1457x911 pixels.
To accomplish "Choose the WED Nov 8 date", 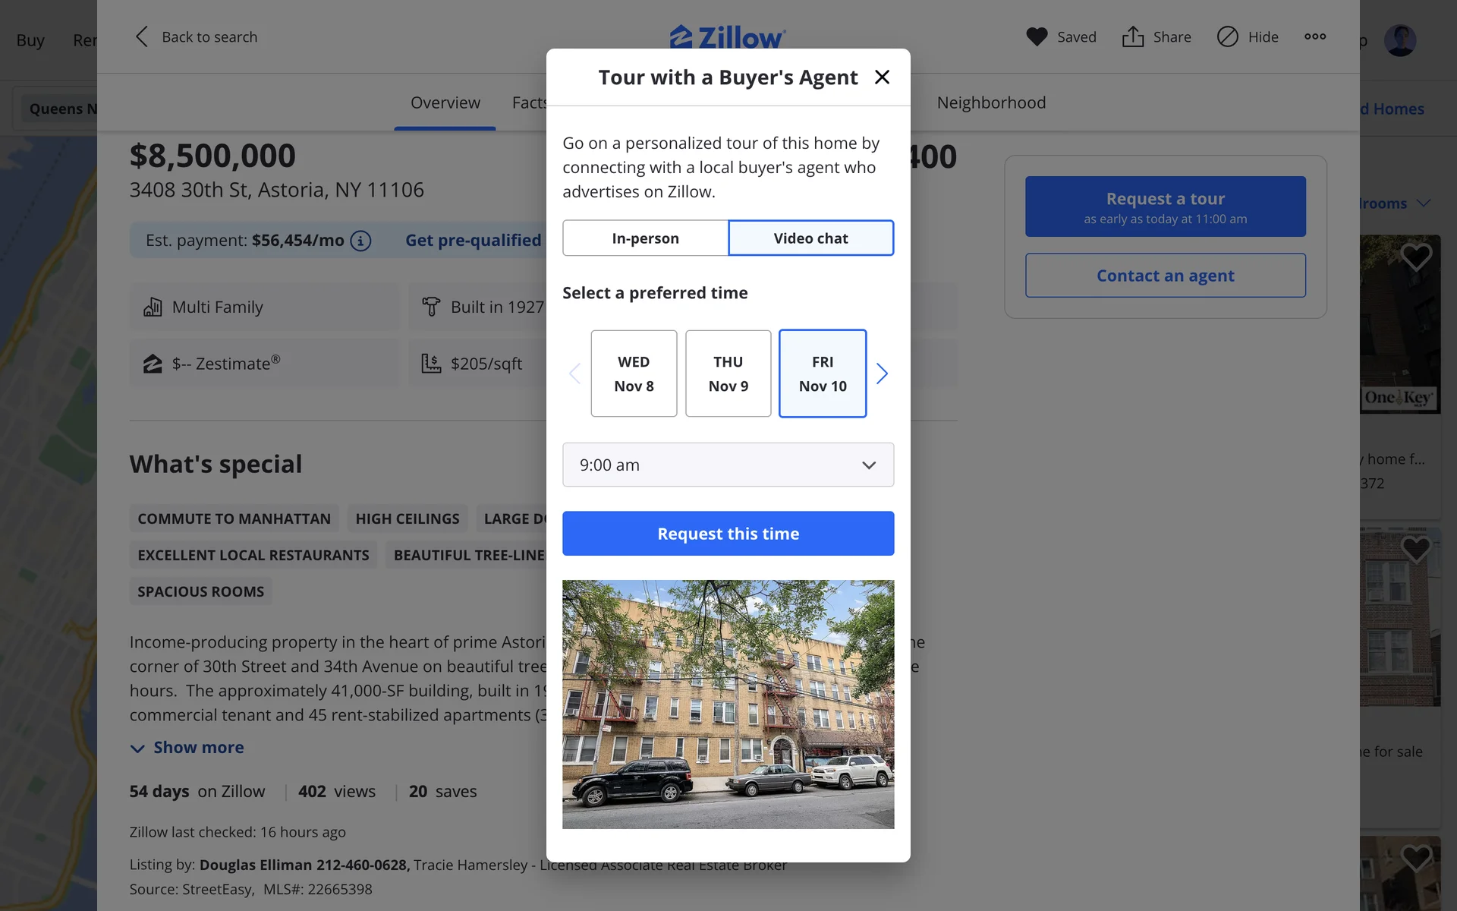I will click(x=634, y=374).
